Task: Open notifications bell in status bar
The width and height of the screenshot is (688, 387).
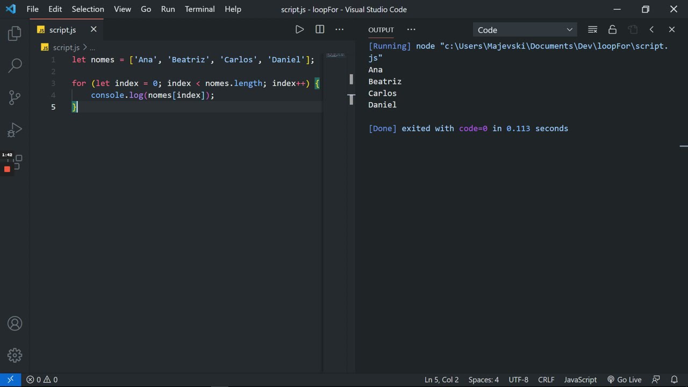Action: click(x=674, y=379)
